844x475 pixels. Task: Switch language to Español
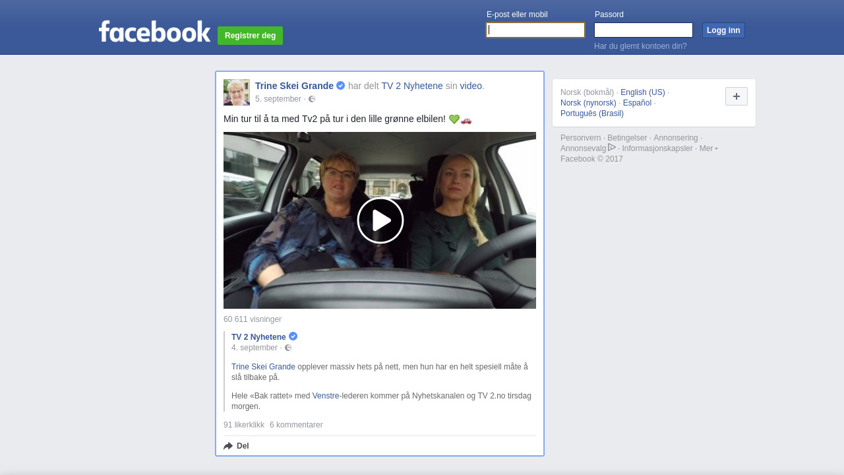637,103
